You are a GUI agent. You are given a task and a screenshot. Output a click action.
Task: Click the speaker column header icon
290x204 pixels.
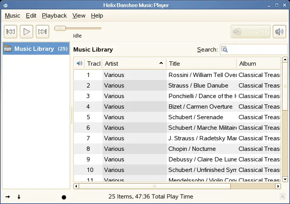(80, 63)
